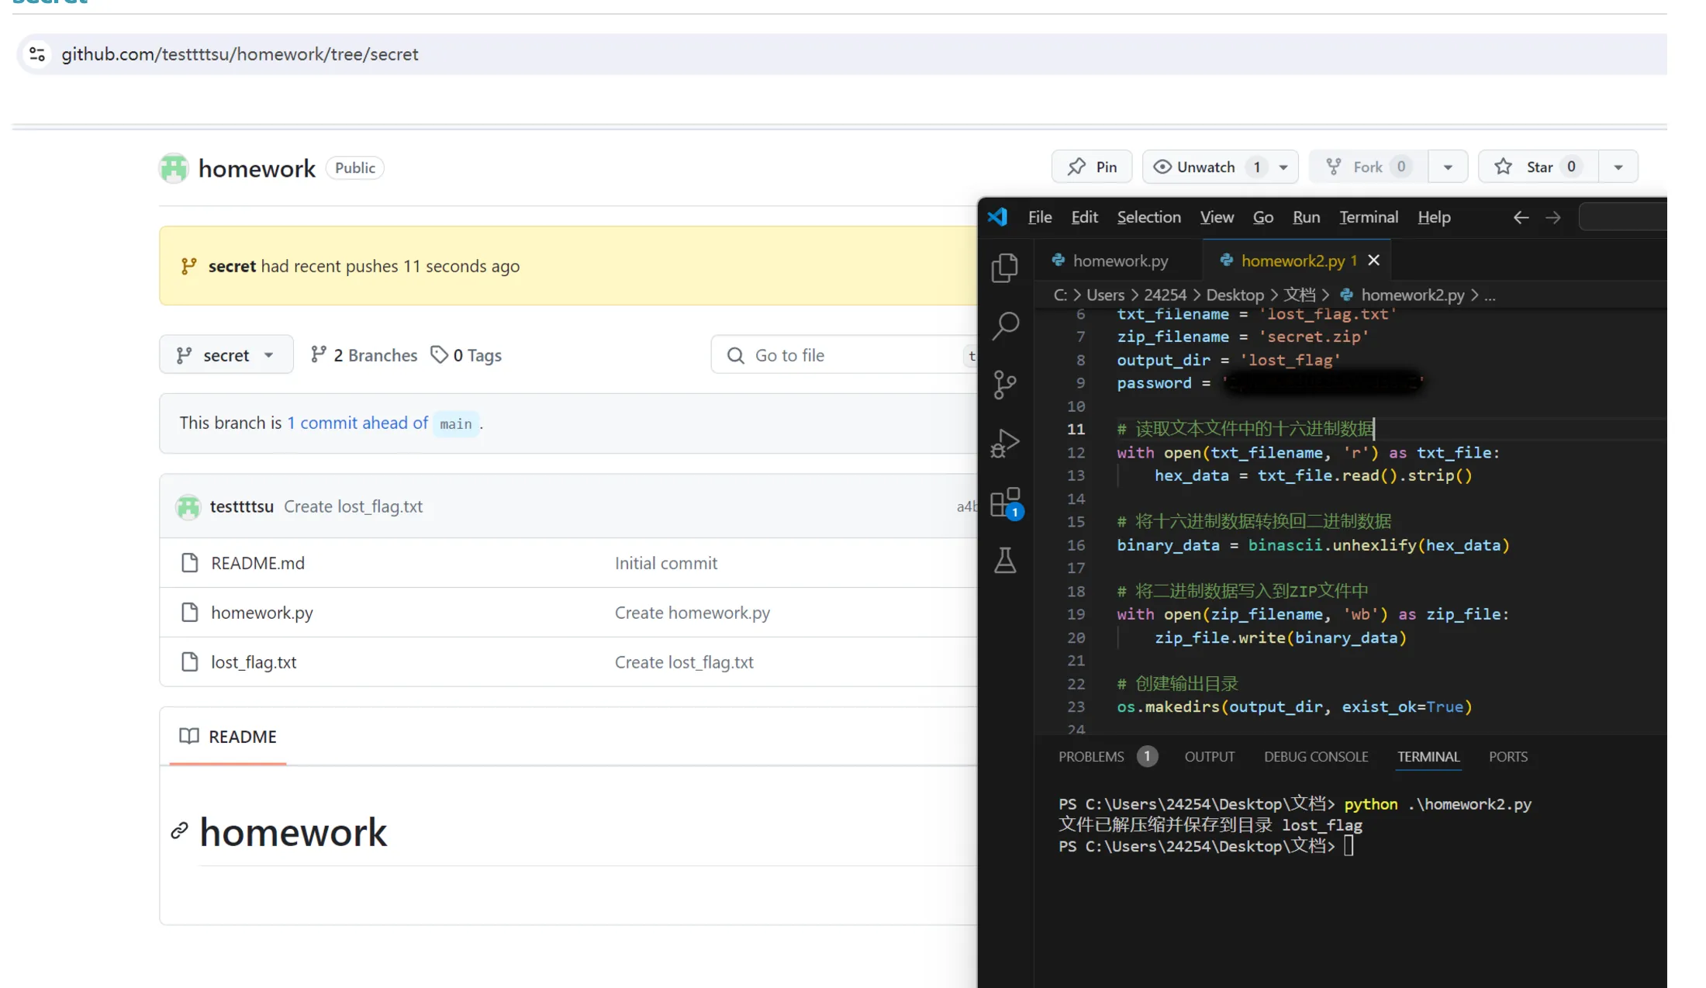Expand the Star lists dropdown arrow
Viewport: 1706px width, 988px height.
click(1618, 167)
